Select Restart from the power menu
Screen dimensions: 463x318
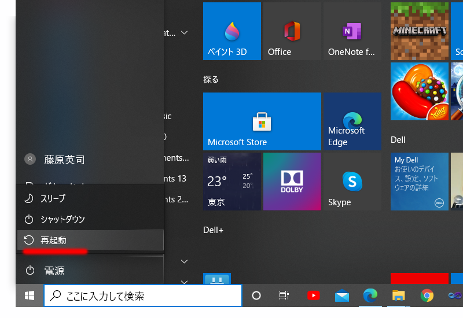pos(90,240)
